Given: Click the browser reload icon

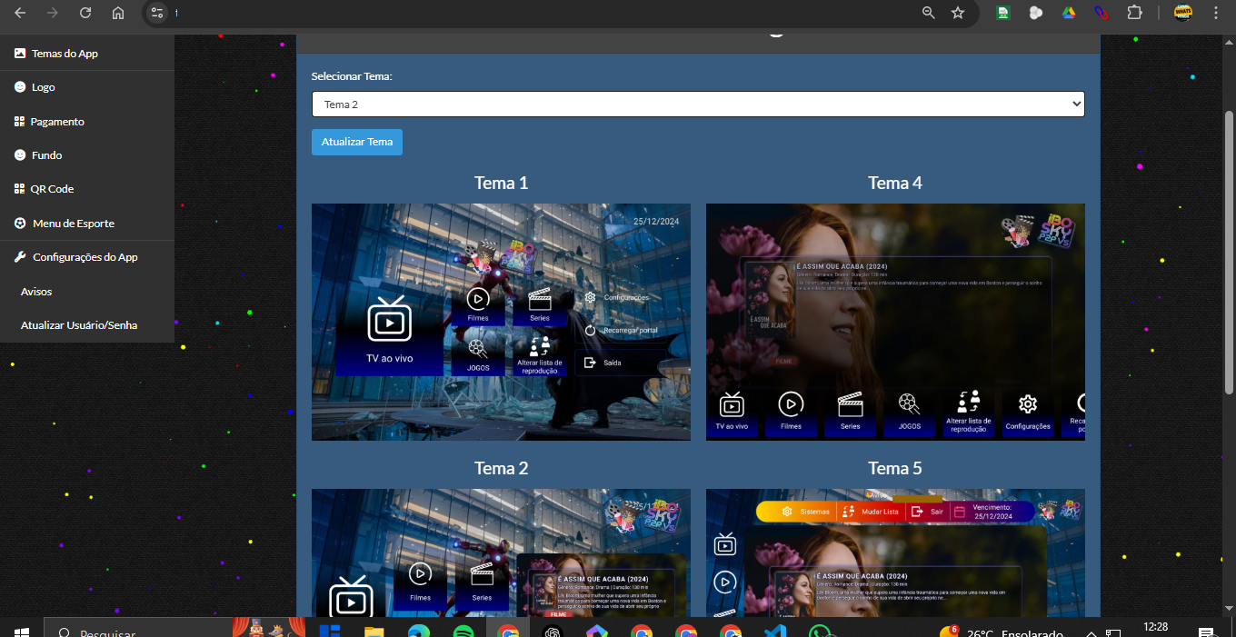Looking at the screenshot, I should (x=85, y=13).
